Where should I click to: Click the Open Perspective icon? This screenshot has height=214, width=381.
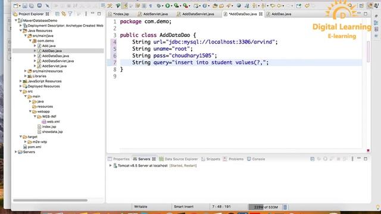(x=361, y=6)
